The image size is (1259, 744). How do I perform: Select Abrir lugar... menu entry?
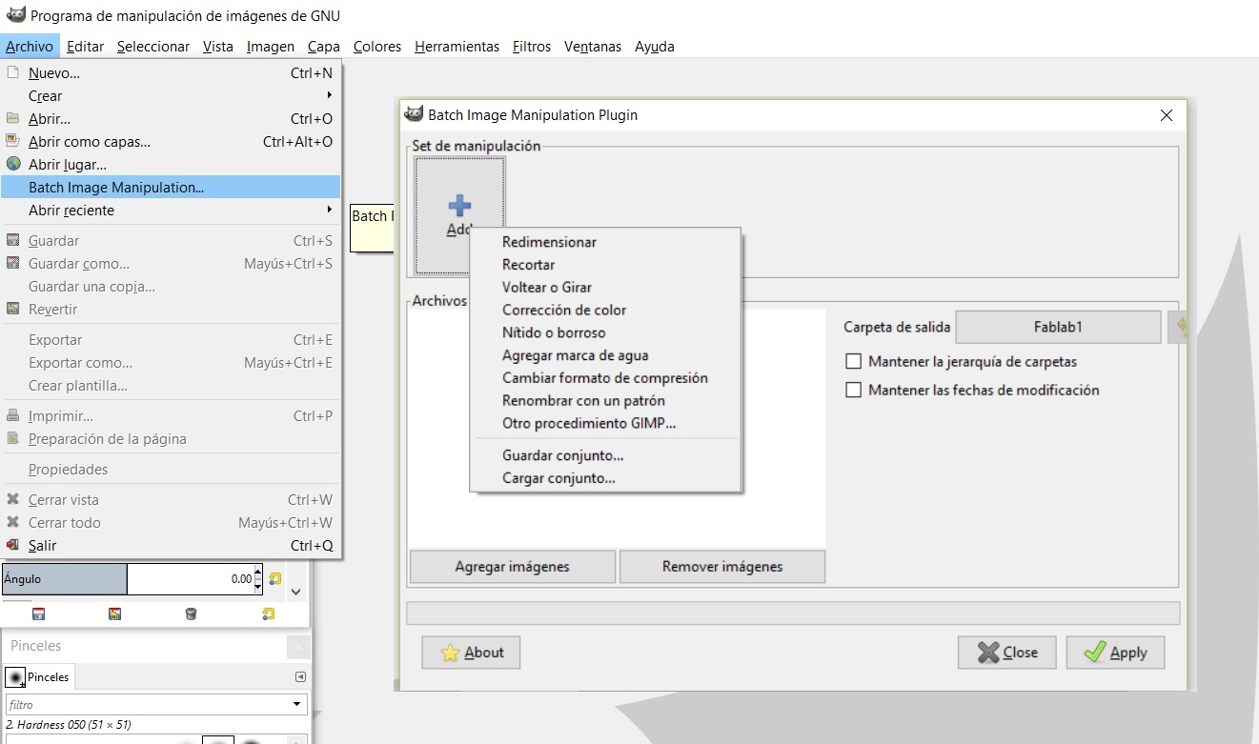[171, 165]
